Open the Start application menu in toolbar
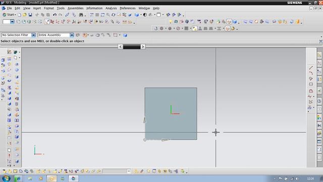Image resolution: width=323 pixels, height=182 pixels. point(9,15)
